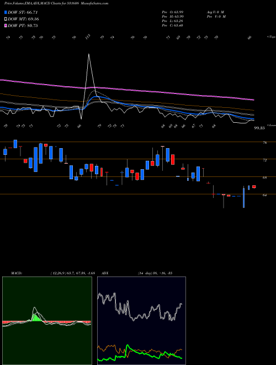
Task: Click the white DOW MT legend swatch
Action: click(6, 19)
